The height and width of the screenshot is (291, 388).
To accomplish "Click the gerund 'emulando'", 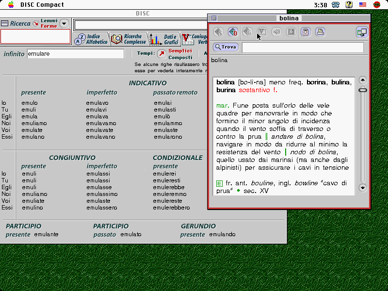I will [222, 234].
